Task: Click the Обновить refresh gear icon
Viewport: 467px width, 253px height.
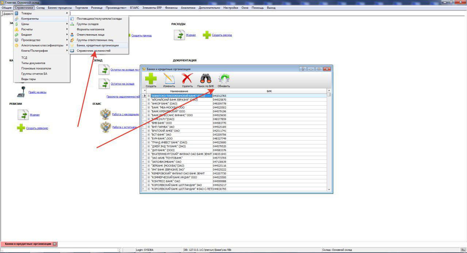Action: pyautogui.click(x=224, y=79)
